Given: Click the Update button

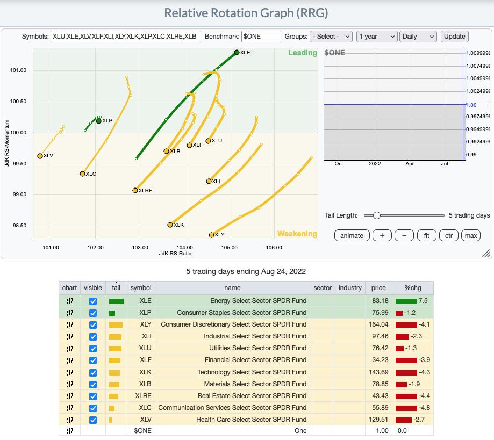Looking at the screenshot, I should pyautogui.click(x=455, y=37).
